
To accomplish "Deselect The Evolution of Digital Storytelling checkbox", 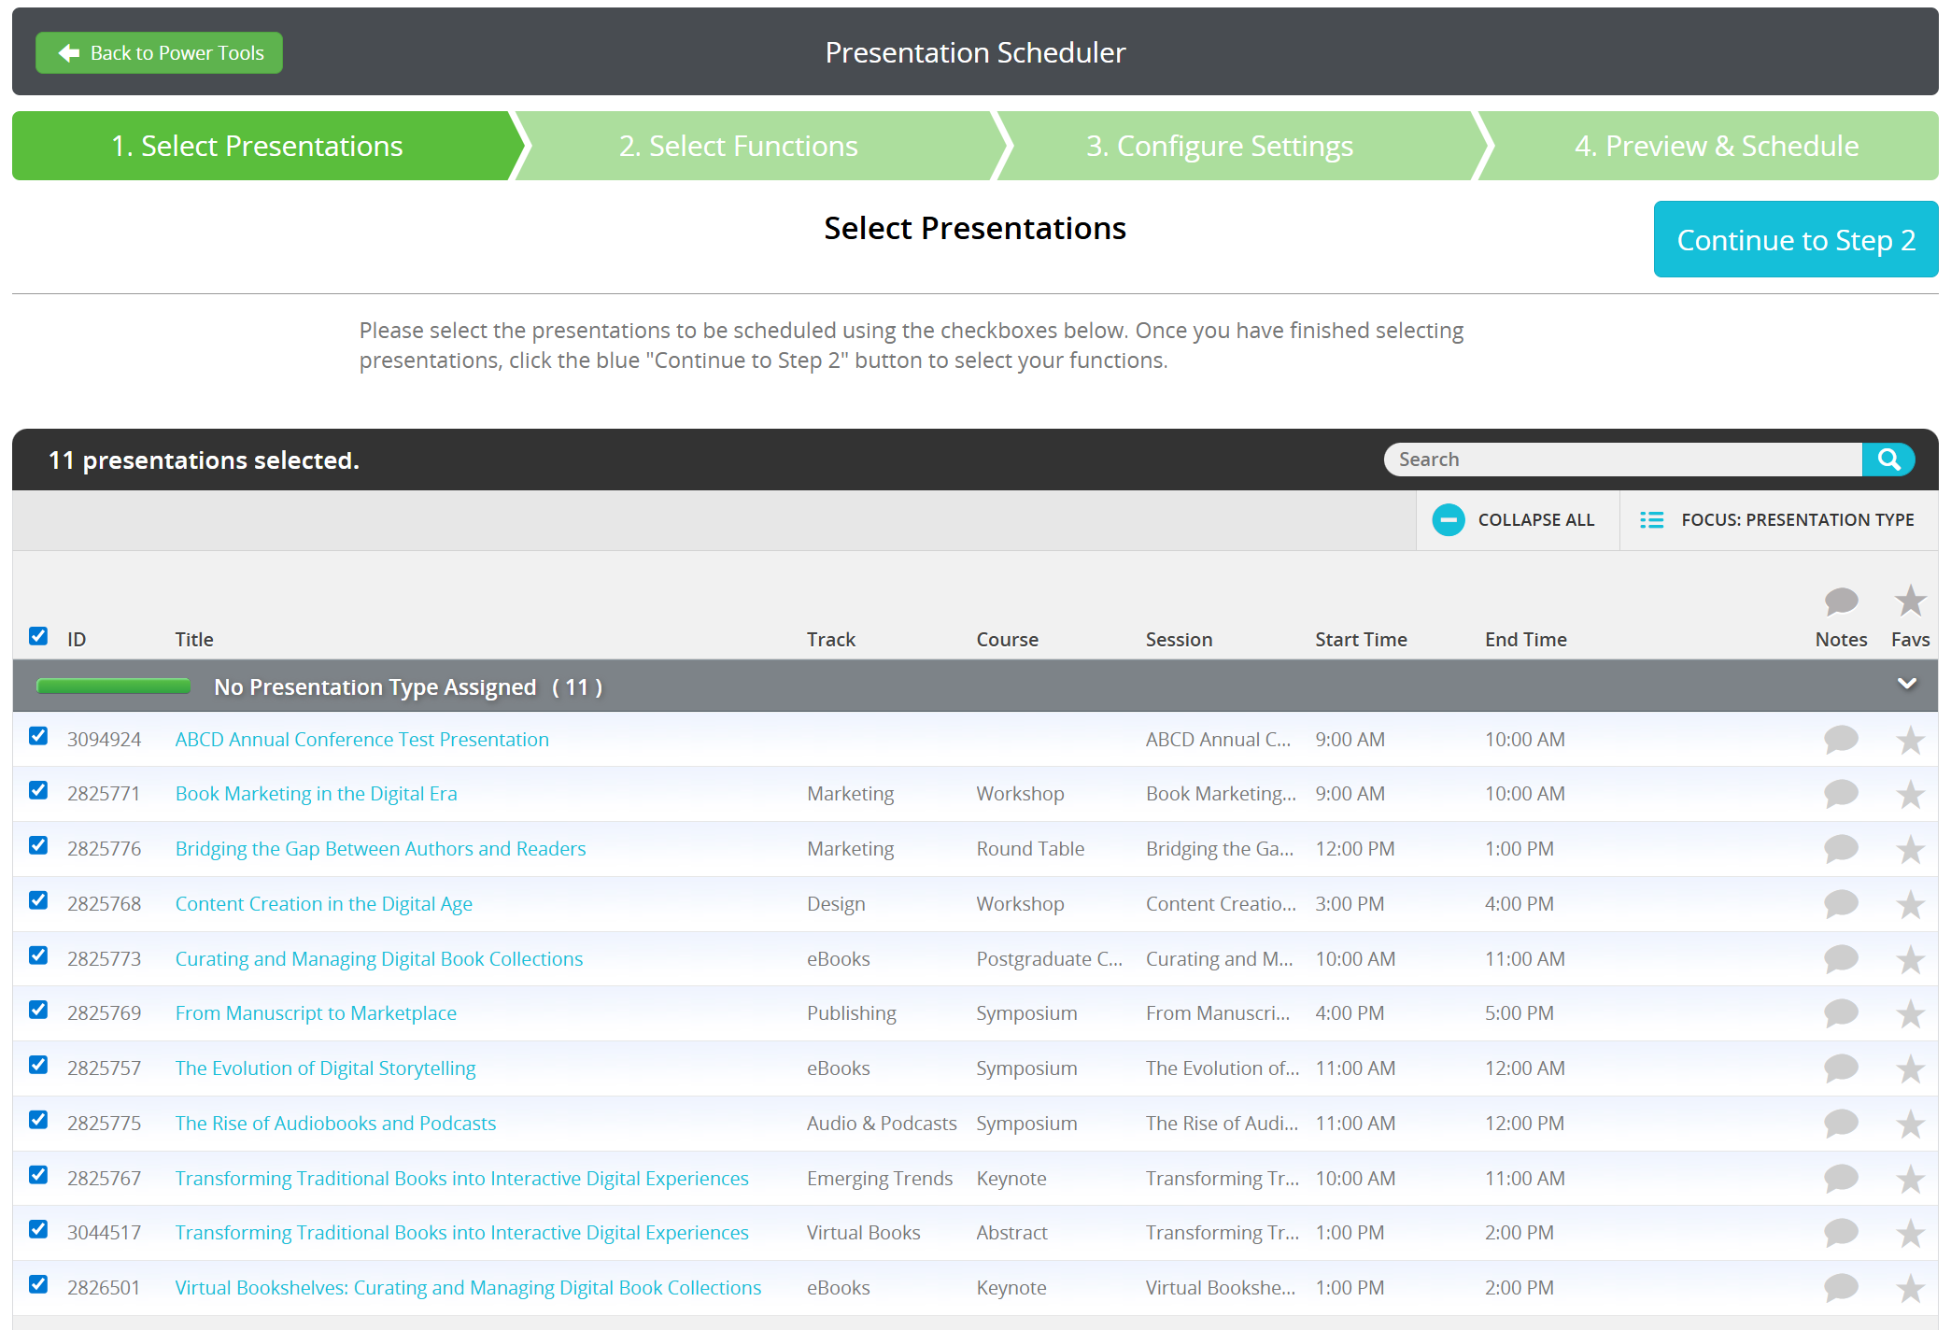I will (38, 1066).
